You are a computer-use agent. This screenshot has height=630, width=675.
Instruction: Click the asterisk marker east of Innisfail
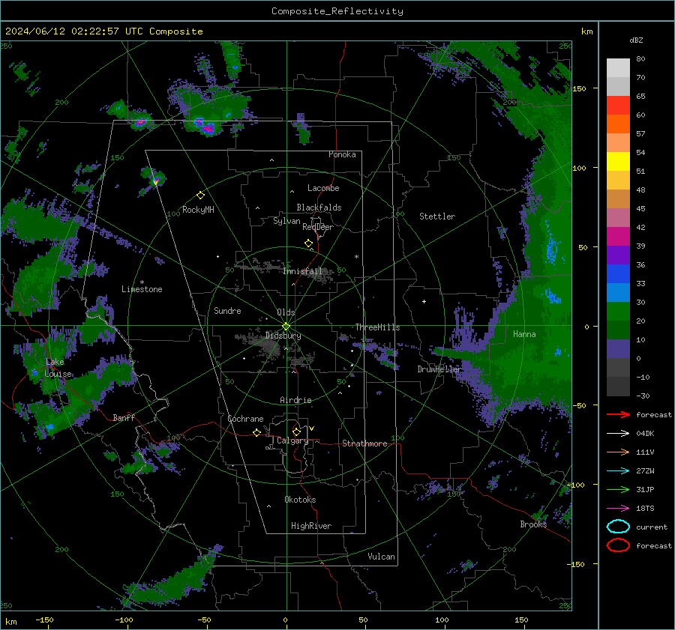coord(356,257)
